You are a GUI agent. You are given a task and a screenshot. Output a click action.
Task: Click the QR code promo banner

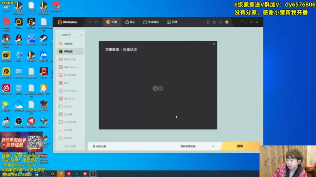pos(21,142)
